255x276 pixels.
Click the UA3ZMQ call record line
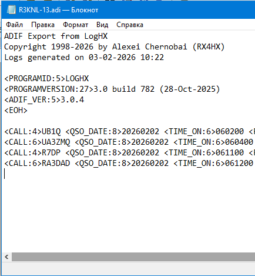pyautogui.click(x=129, y=142)
